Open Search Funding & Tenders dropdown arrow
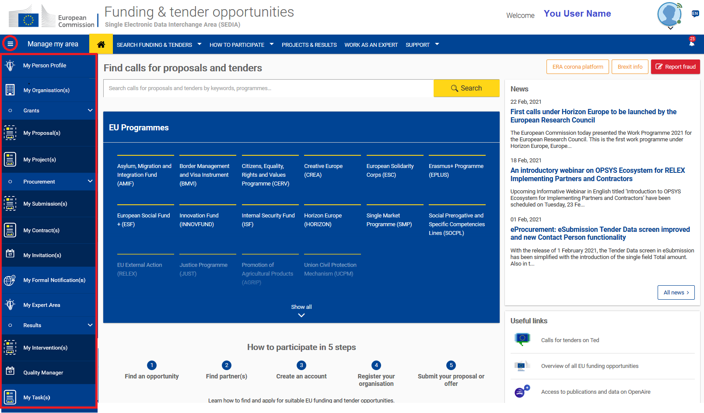 [x=200, y=44]
